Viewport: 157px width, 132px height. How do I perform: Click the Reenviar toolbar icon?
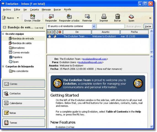(x=87, y=16)
